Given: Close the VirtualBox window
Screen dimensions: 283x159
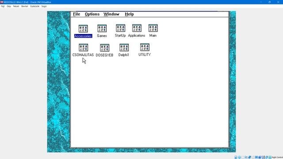Looking at the screenshot, I should pos(278,2).
